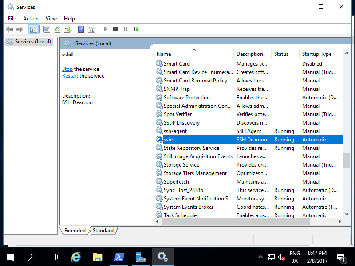Open the View menu
This screenshot has height=266, width=355.
51,19
